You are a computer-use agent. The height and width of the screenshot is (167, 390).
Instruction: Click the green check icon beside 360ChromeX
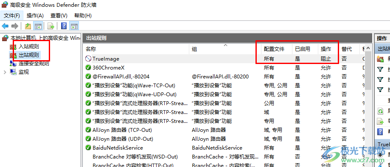coord(88,67)
